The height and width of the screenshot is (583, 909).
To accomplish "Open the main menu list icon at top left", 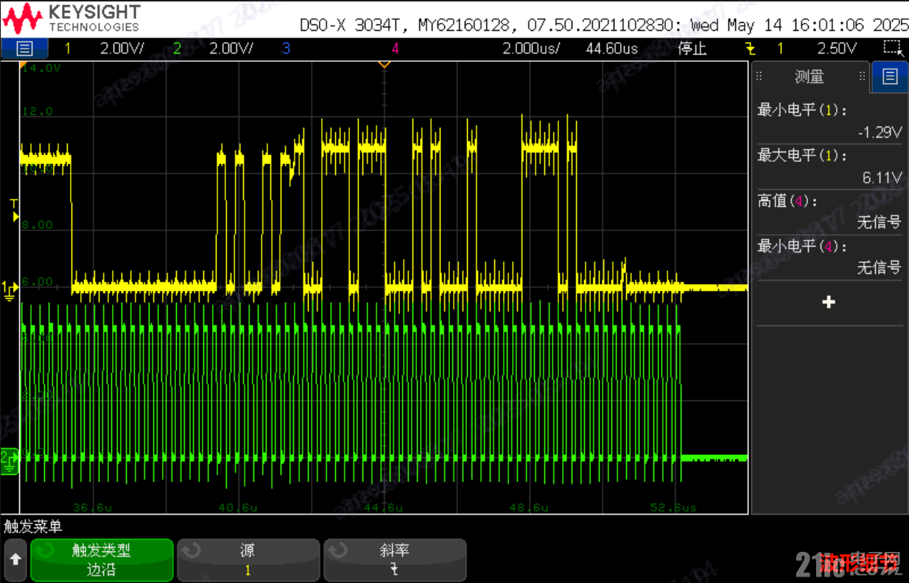I will pos(24,49).
